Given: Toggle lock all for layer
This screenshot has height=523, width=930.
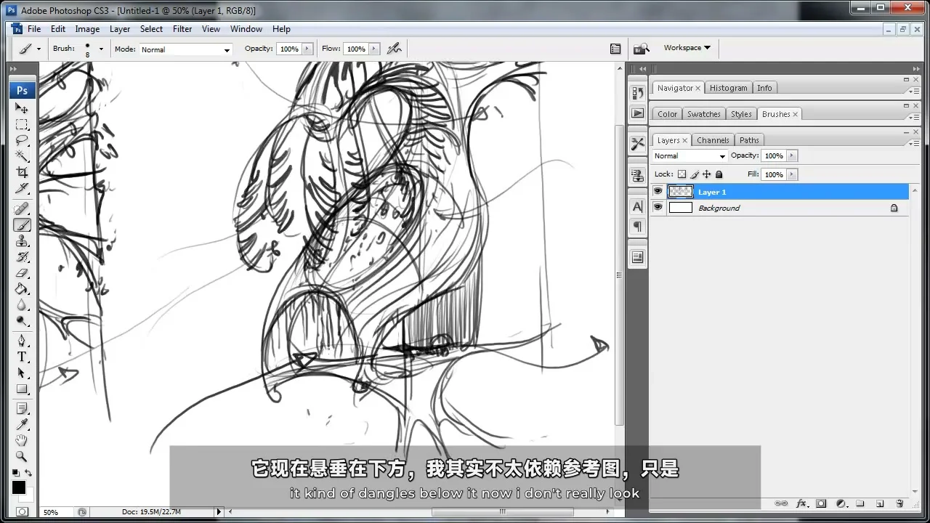Looking at the screenshot, I should [719, 174].
